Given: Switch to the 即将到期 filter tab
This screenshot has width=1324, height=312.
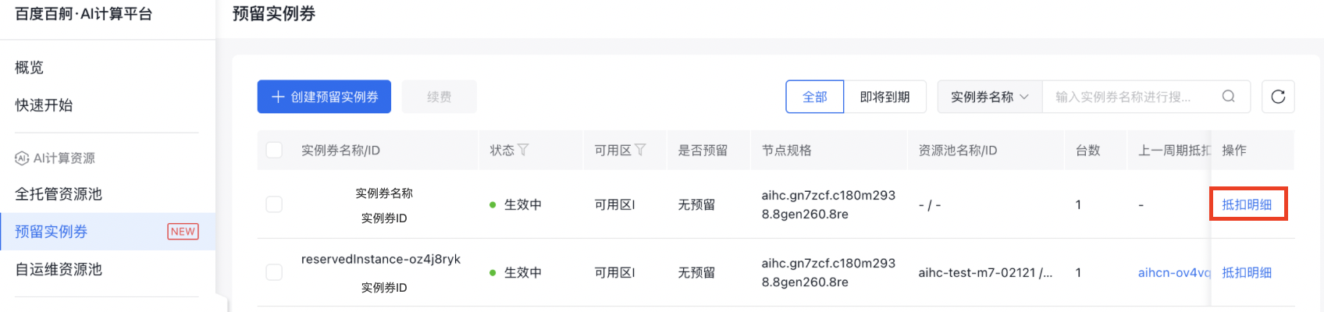Looking at the screenshot, I should click(x=884, y=97).
